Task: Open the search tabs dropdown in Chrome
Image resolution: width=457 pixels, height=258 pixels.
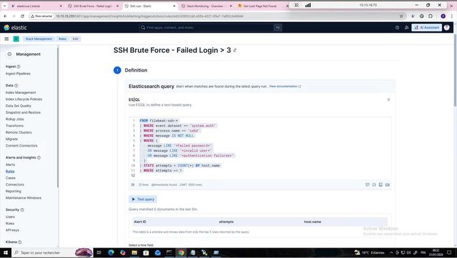Action: 5,6
